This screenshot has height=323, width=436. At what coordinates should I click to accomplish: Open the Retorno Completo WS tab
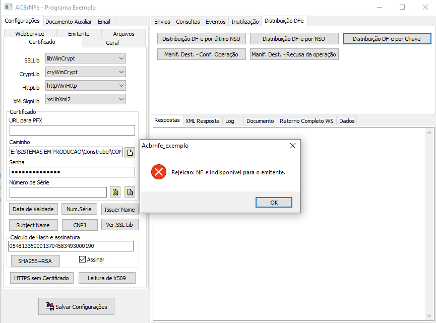point(306,121)
